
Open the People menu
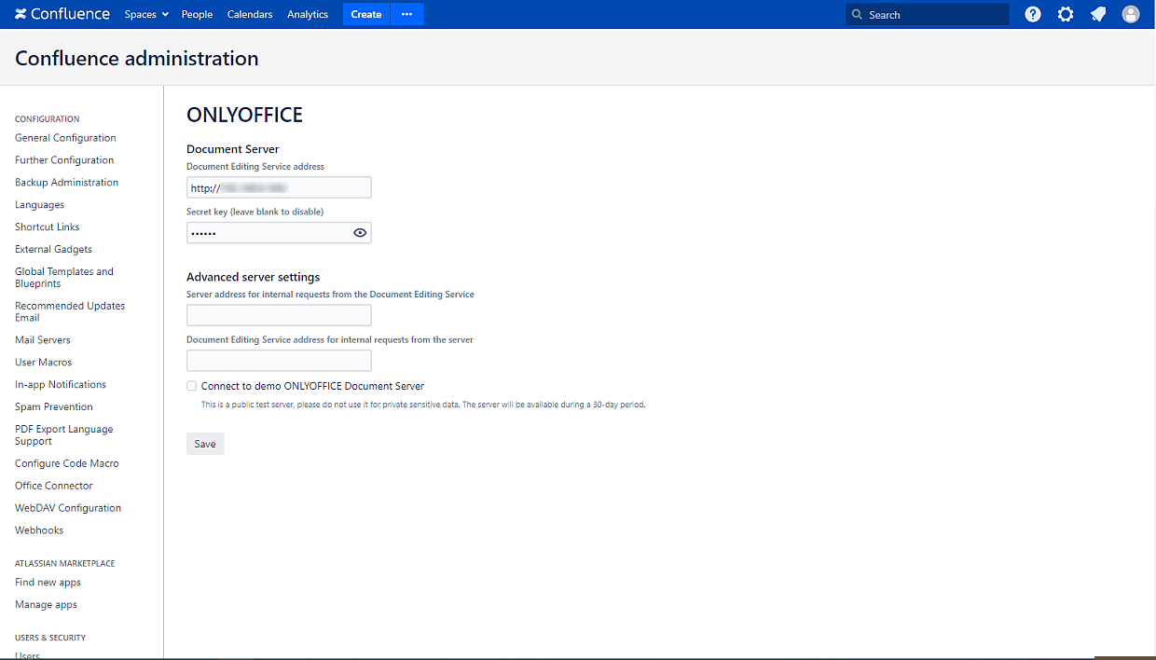(197, 14)
